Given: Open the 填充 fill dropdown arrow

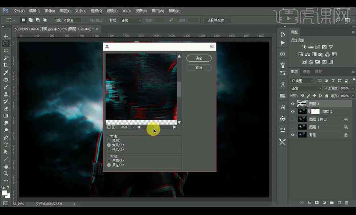Looking at the screenshot, I should tap(353, 96).
